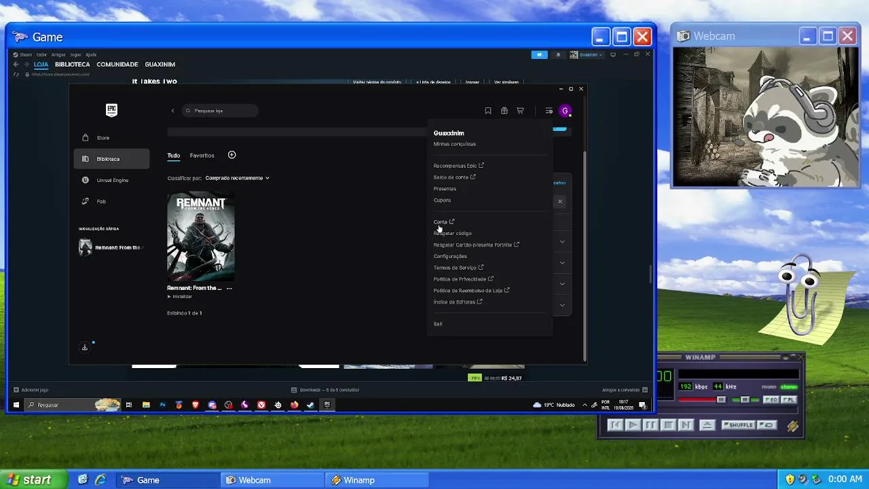Click Sair to sign out
The height and width of the screenshot is (489, 869).
(x=438, y=324)
